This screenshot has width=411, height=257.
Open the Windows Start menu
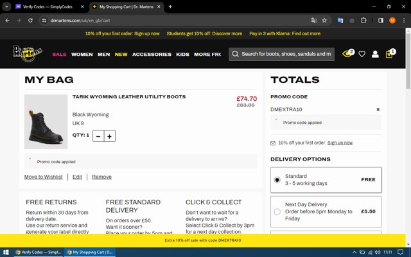6,252
